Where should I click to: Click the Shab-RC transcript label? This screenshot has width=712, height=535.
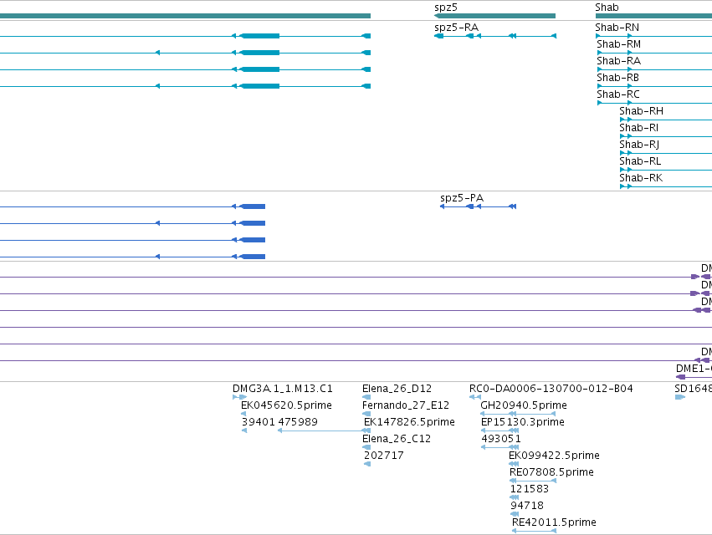click(x=618, y=94)
